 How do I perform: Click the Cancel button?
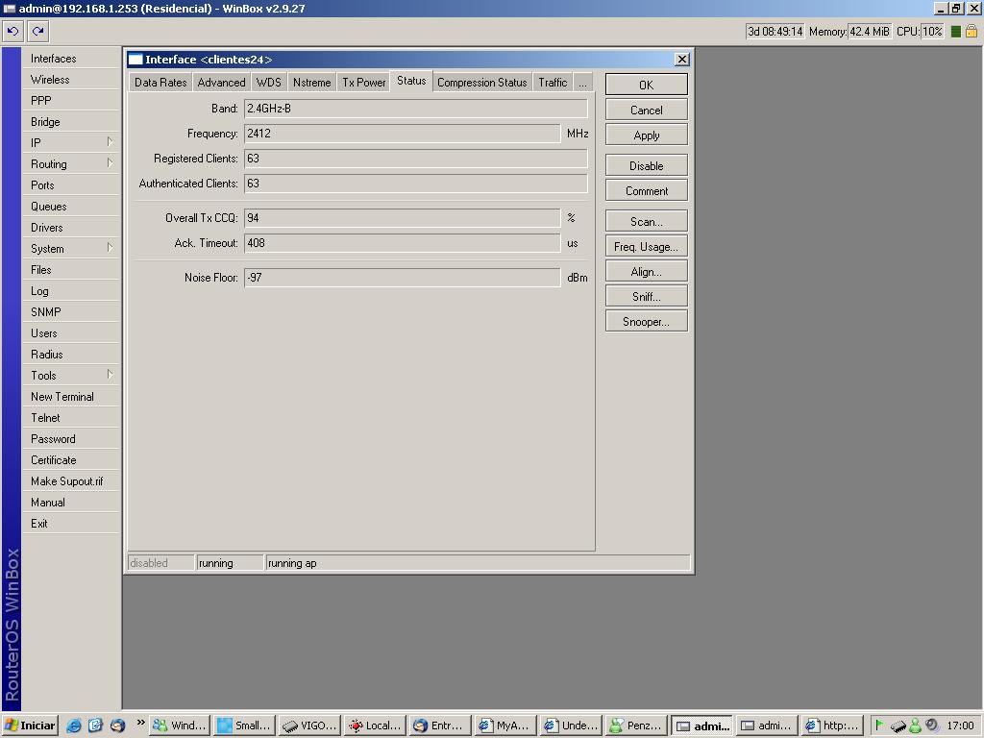point(647,110)
